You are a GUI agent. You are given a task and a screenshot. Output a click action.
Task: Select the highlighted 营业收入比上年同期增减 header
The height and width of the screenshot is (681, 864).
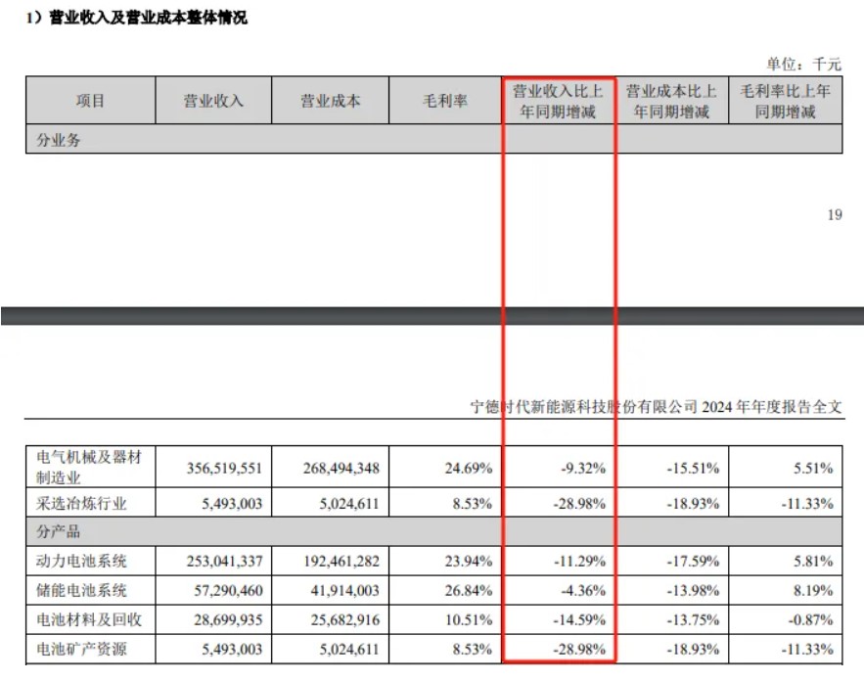point(559,100)
